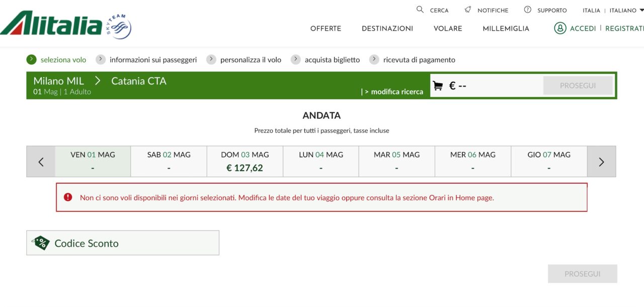Click the Alitalia logo
Viewport: 644px width, 307px height.
[51, 23]
